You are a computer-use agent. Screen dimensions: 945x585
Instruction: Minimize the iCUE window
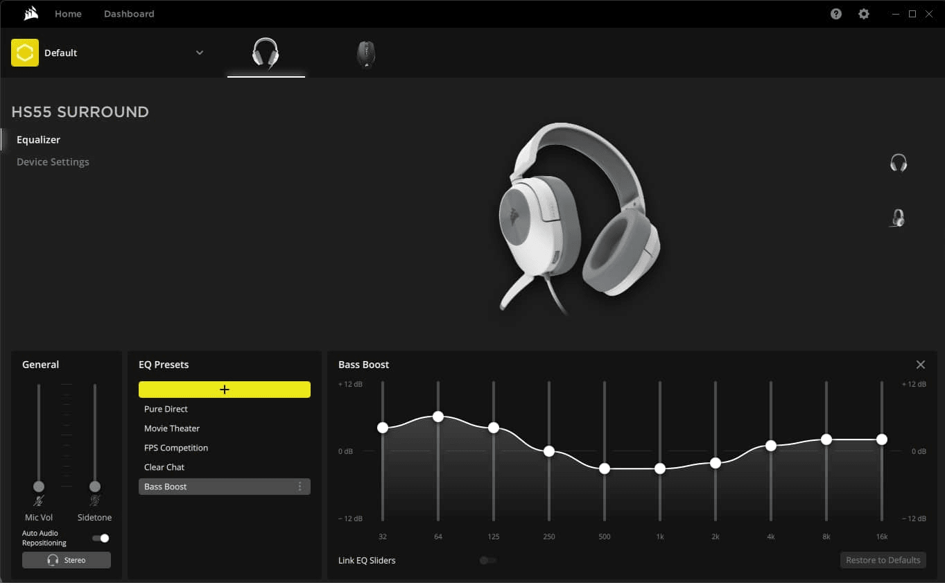click(x=896, y=14)
